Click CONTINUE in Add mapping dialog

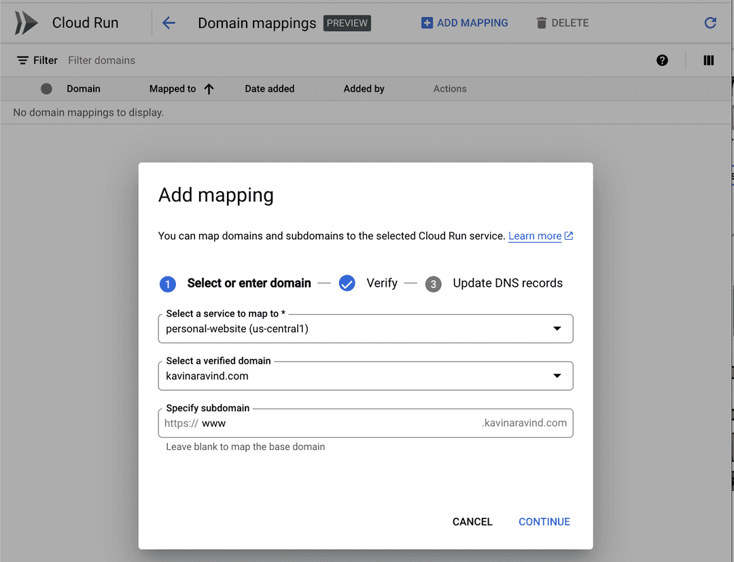[544, 522]
